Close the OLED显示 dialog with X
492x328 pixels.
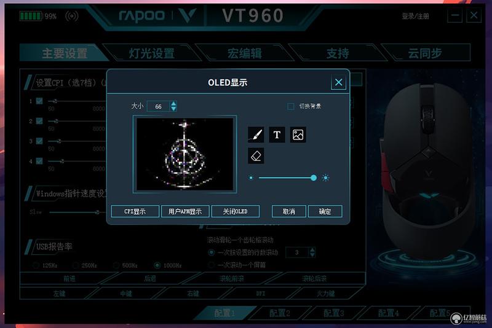point(339,82)
